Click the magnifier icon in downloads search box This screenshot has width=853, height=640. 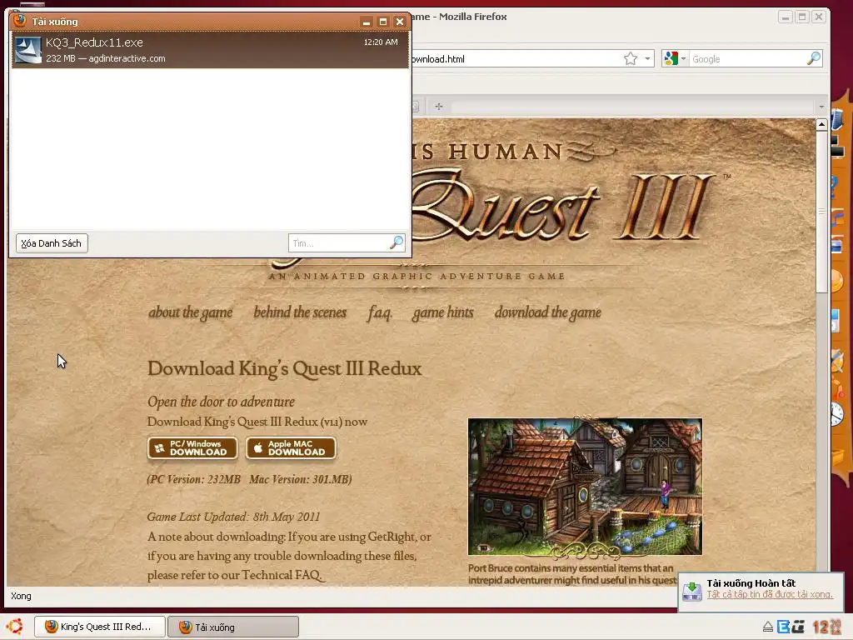(397, 242)
